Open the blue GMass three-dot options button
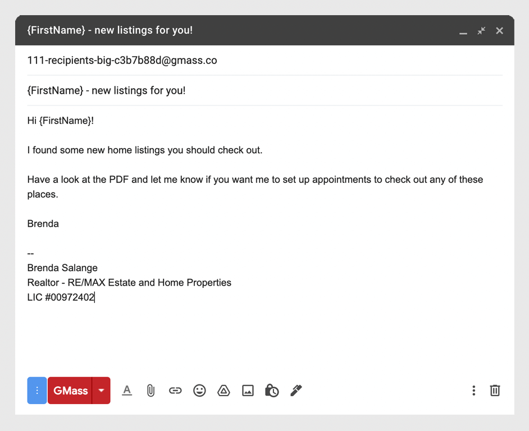This screenshot has height=431, width=529. point(37,391)
